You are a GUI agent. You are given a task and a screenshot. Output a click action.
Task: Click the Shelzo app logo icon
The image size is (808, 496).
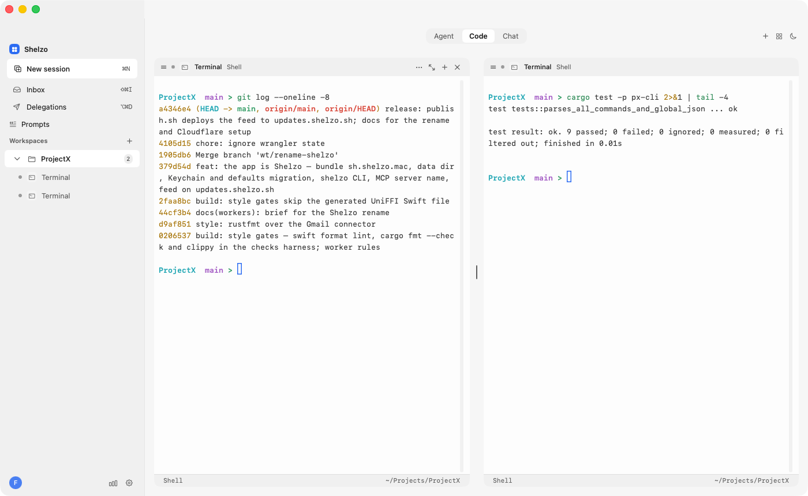click(x=14, y=49)
